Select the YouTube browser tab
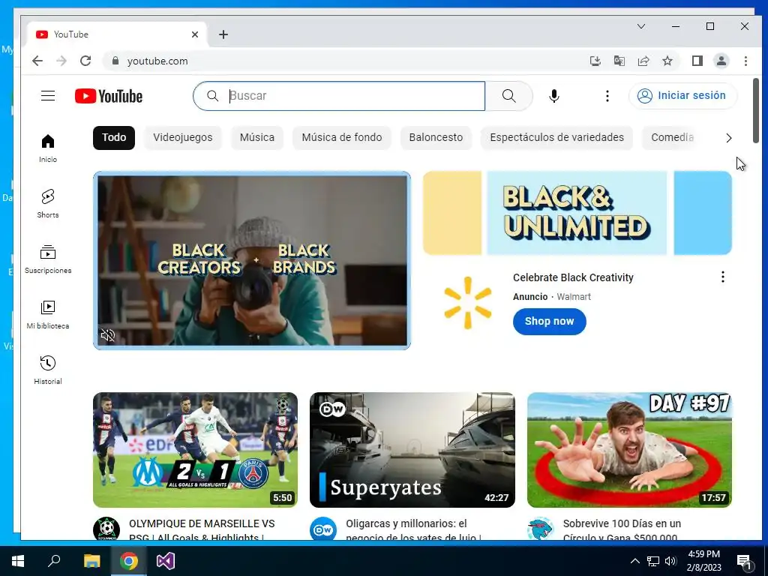768x576 pixels. point(116,34)
